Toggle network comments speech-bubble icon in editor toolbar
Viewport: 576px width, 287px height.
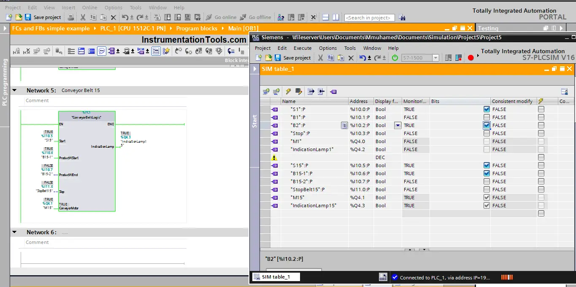(x=102, y=51)
